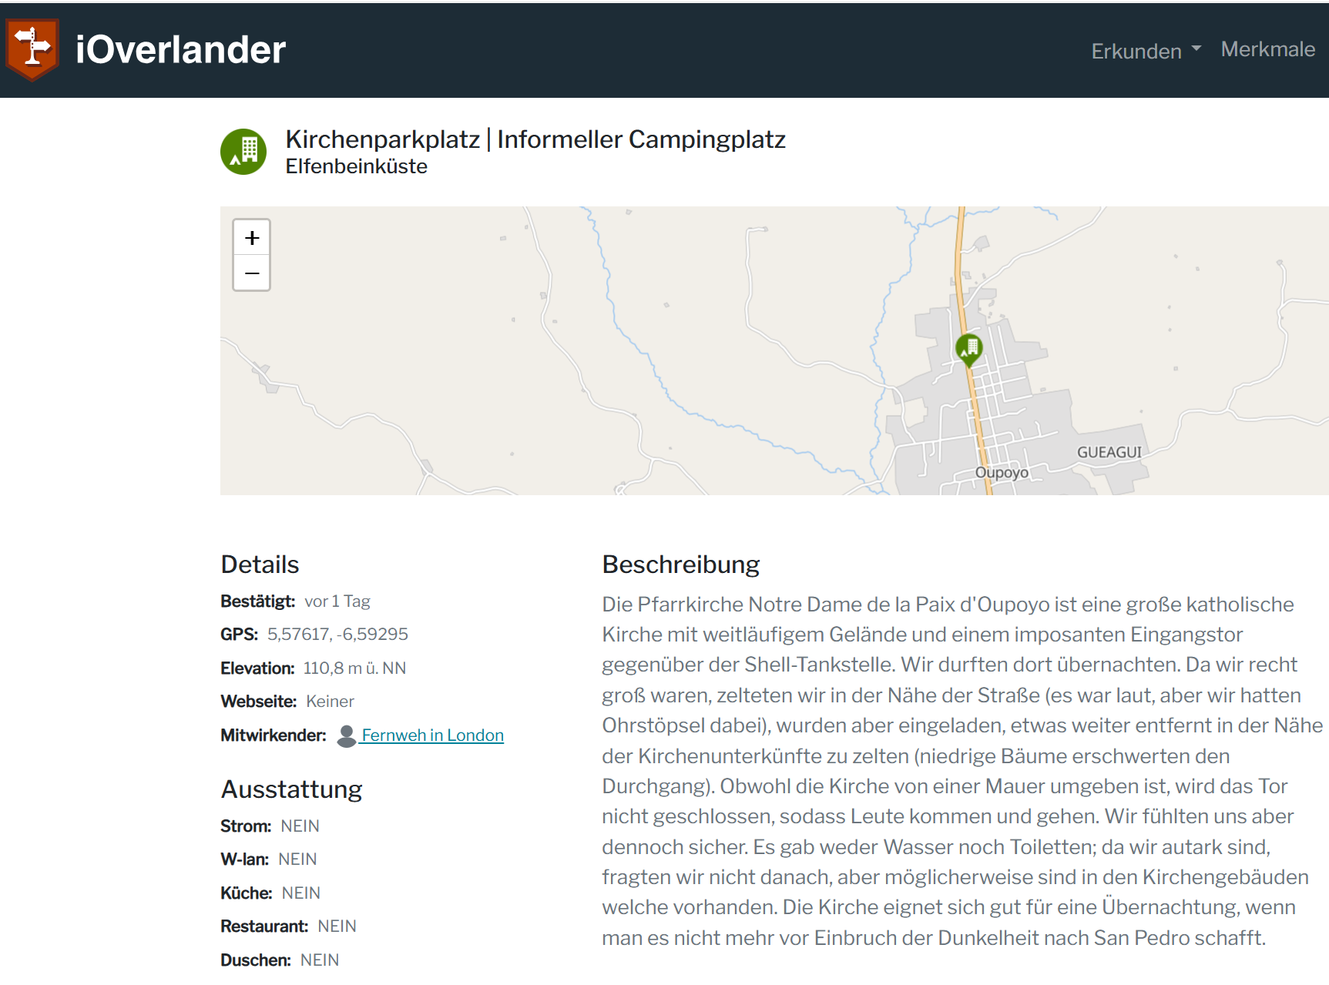Zoom in on the map

click(252, 238)
